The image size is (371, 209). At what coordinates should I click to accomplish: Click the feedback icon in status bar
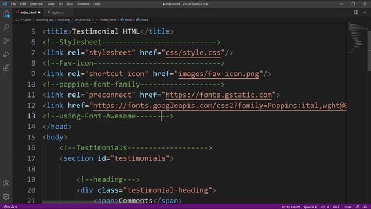(358, 207)
